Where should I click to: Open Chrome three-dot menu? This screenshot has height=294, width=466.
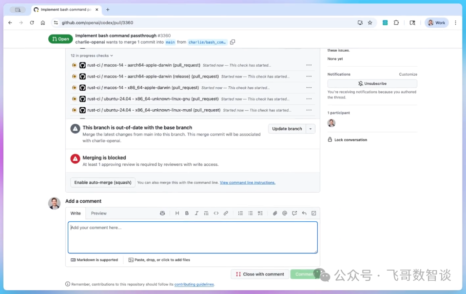click(x=456, y=22)
